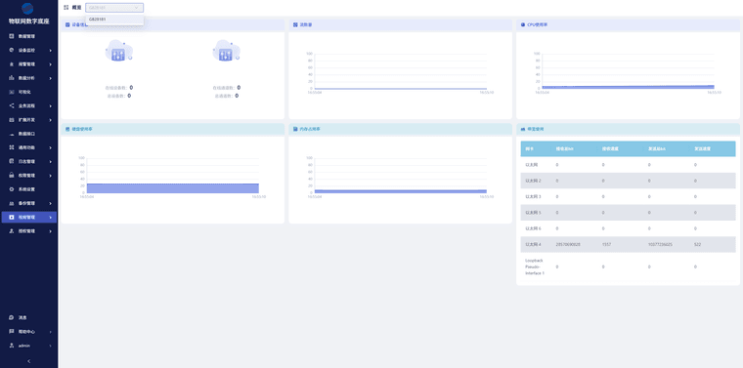
Task: Open 帮助中心 in the sidebar
Action: [x=29, y=332]
